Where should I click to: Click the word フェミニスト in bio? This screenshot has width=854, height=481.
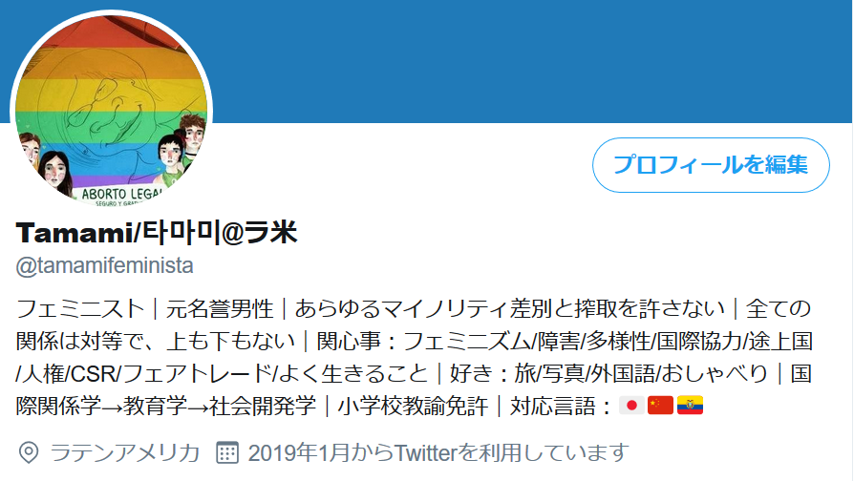(x=80, y=309)
